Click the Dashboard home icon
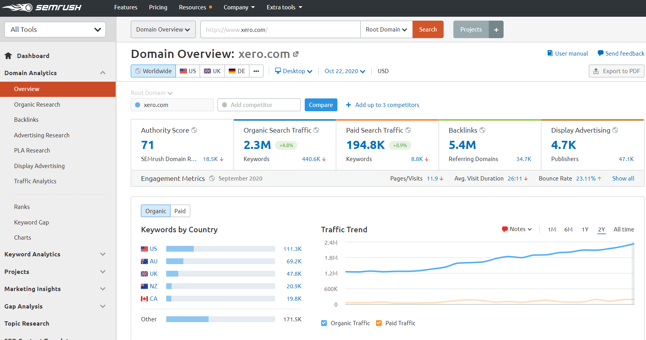The height and width of the screenshot is (340, 646). [8, 56]
